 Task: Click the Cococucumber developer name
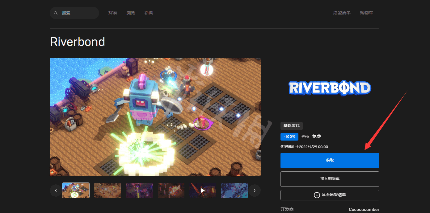pos(364,209)
